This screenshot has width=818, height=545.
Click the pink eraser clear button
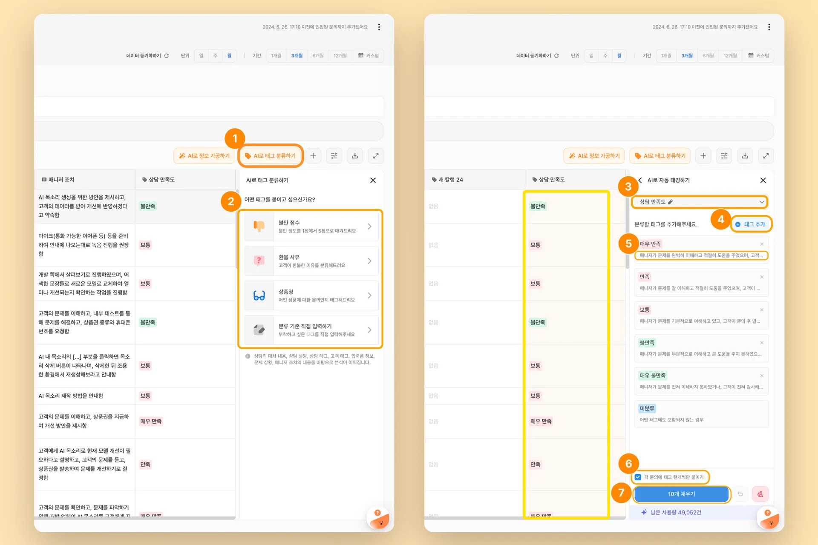coord(760,494)
